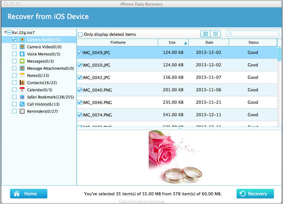The height and width of the screenshot is (204, 283).
Task: Click the file list vertical scrollbar
Action: 279,54
